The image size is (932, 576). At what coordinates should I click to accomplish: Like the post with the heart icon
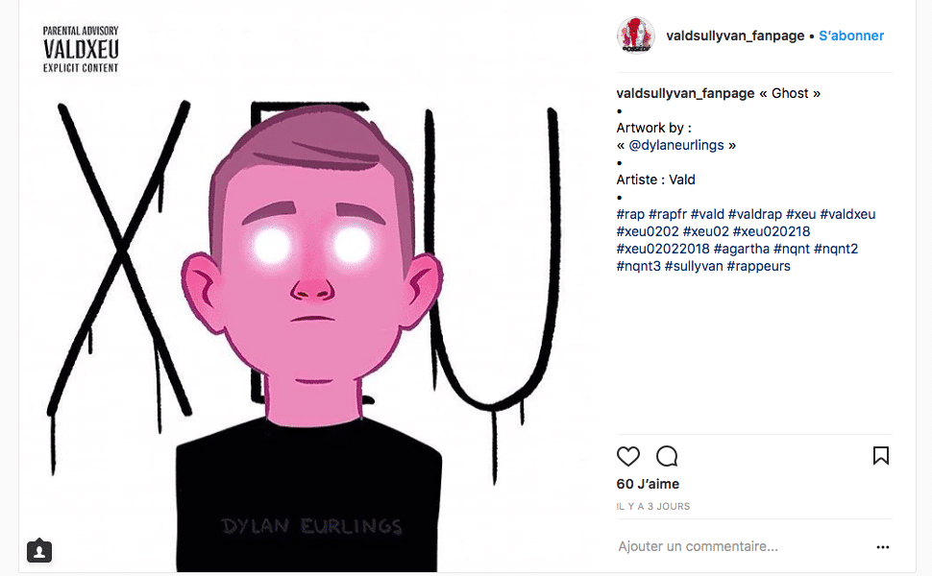click(x=627, y=456)
